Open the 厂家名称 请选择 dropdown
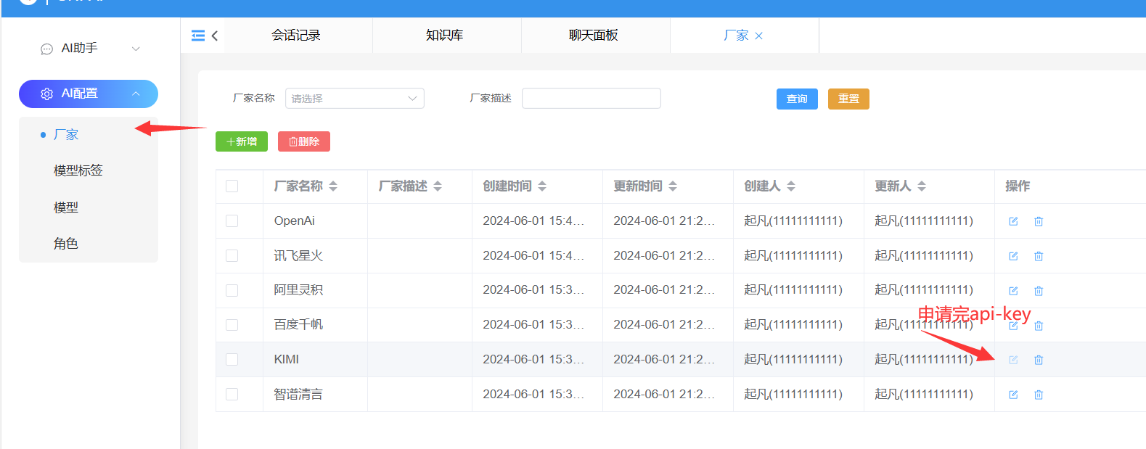 [x=354, y=99]
